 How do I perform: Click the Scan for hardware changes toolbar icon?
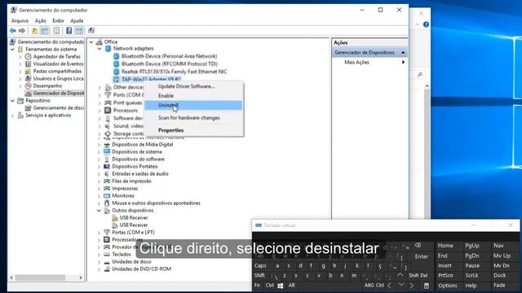tap(91, 31)
